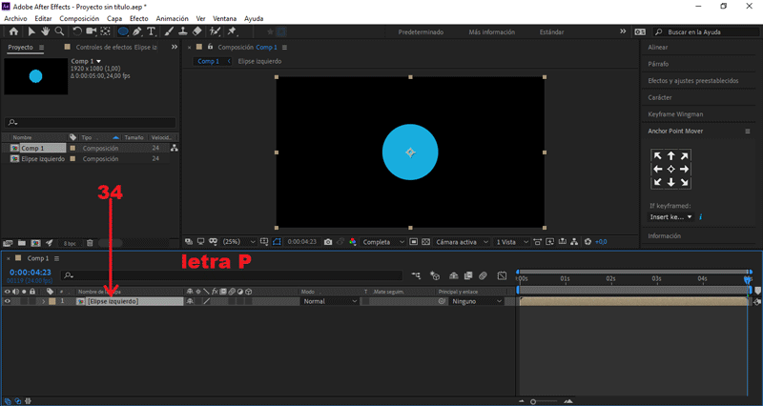The height and width of the screenshot is (406, 763).
Task: Select the Ellipse shape tool
Action: click(122, 31)
